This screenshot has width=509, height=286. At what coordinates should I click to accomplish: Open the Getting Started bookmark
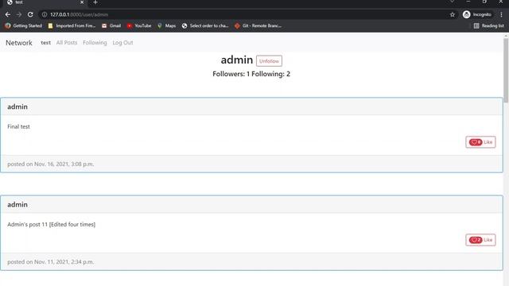coord(24,25)
